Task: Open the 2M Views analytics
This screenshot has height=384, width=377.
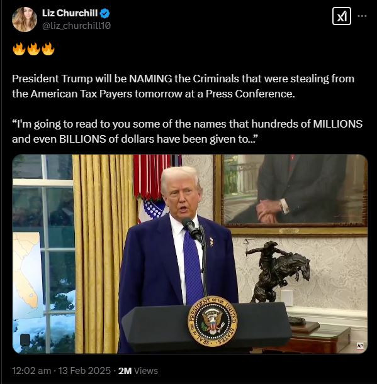Action: point(138,371)
